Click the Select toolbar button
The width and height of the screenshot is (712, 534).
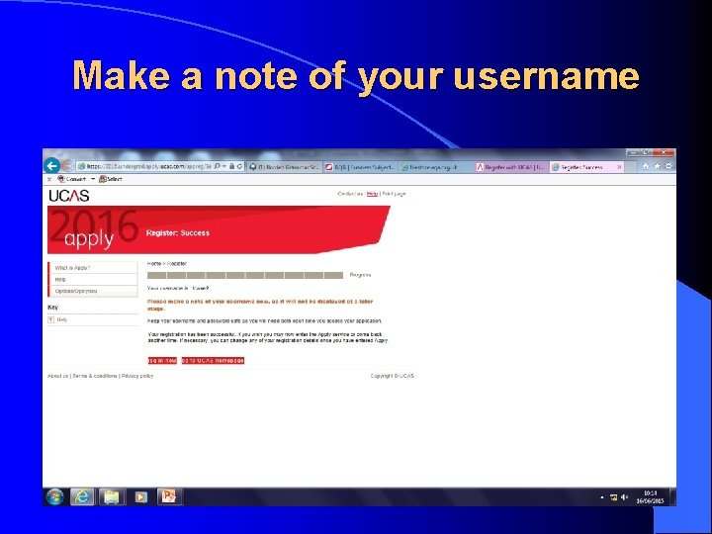[x=111, y=179]
